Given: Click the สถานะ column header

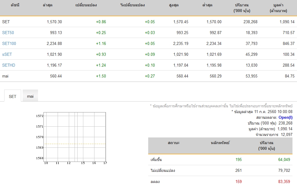Looking at the screenshot, I should 174,143.
